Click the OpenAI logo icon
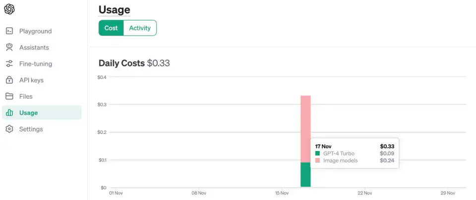Image resolution: width=476 pixels, height=200 pixels. tap(9, 9)
